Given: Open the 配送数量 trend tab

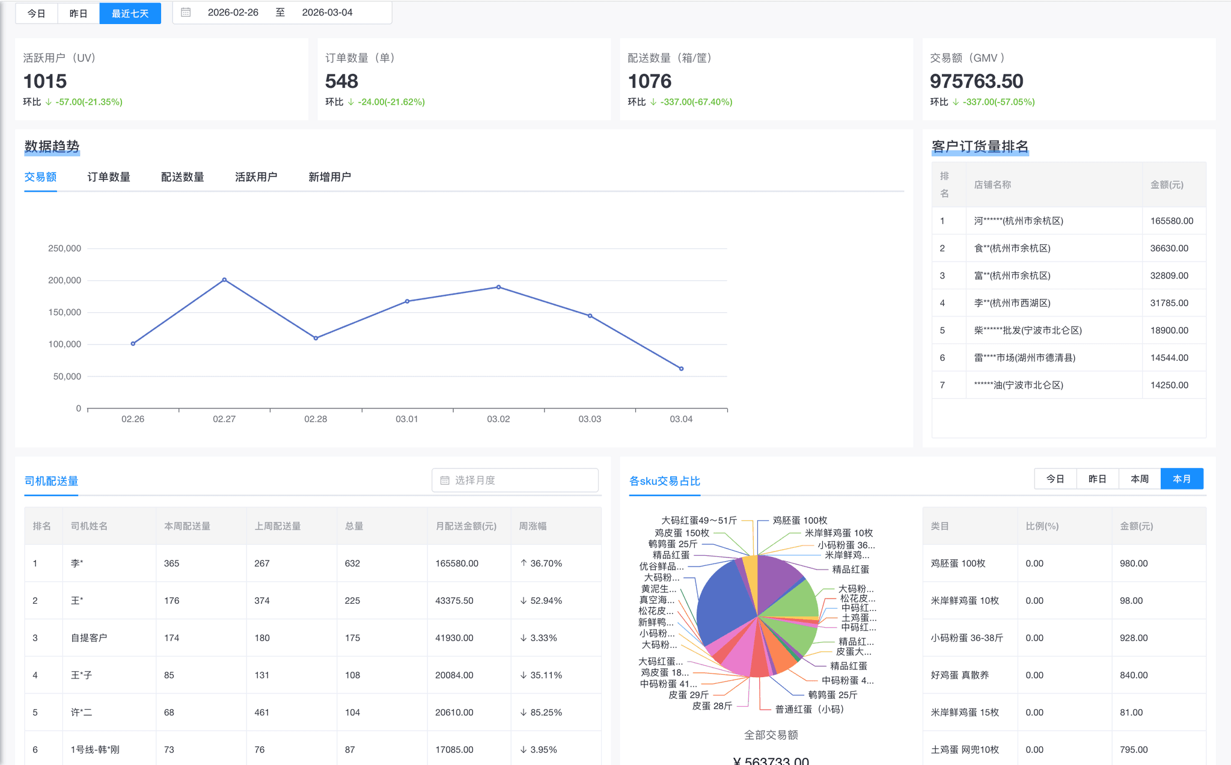Looking at the screenshot, I should 182,177.
